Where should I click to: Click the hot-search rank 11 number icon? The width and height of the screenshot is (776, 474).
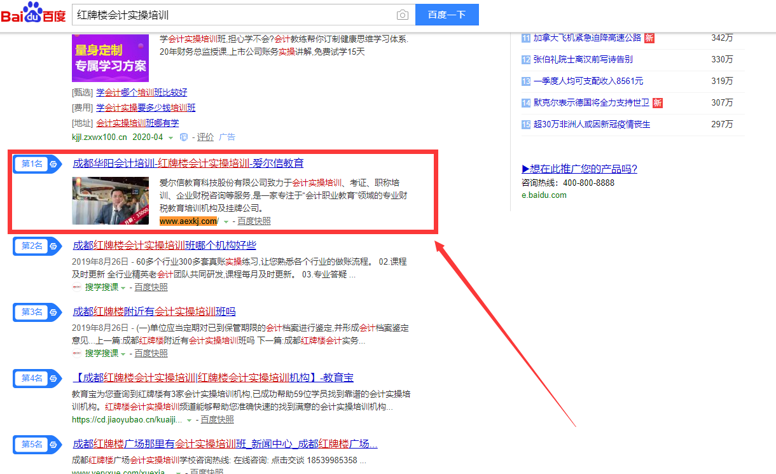pos(526,38)
